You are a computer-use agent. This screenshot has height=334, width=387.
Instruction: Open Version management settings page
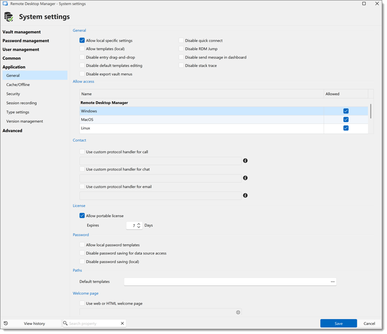click(x=25, y=121)
